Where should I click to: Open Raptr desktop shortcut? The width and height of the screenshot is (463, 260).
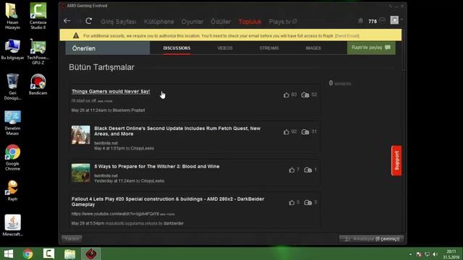tap(12, 191)
